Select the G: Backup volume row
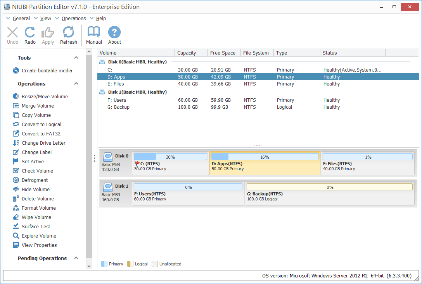This screenshot has height=284, width=422. click(x=258, y=107)
